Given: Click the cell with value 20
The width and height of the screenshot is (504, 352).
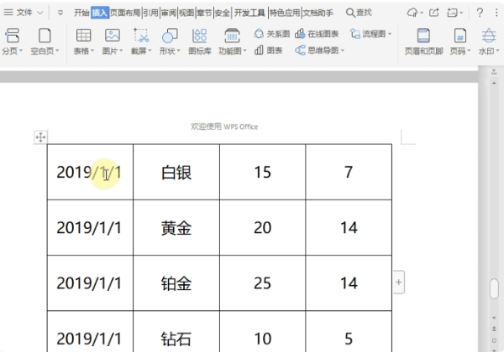Looking at the screenshot, I should pos(263,228).
